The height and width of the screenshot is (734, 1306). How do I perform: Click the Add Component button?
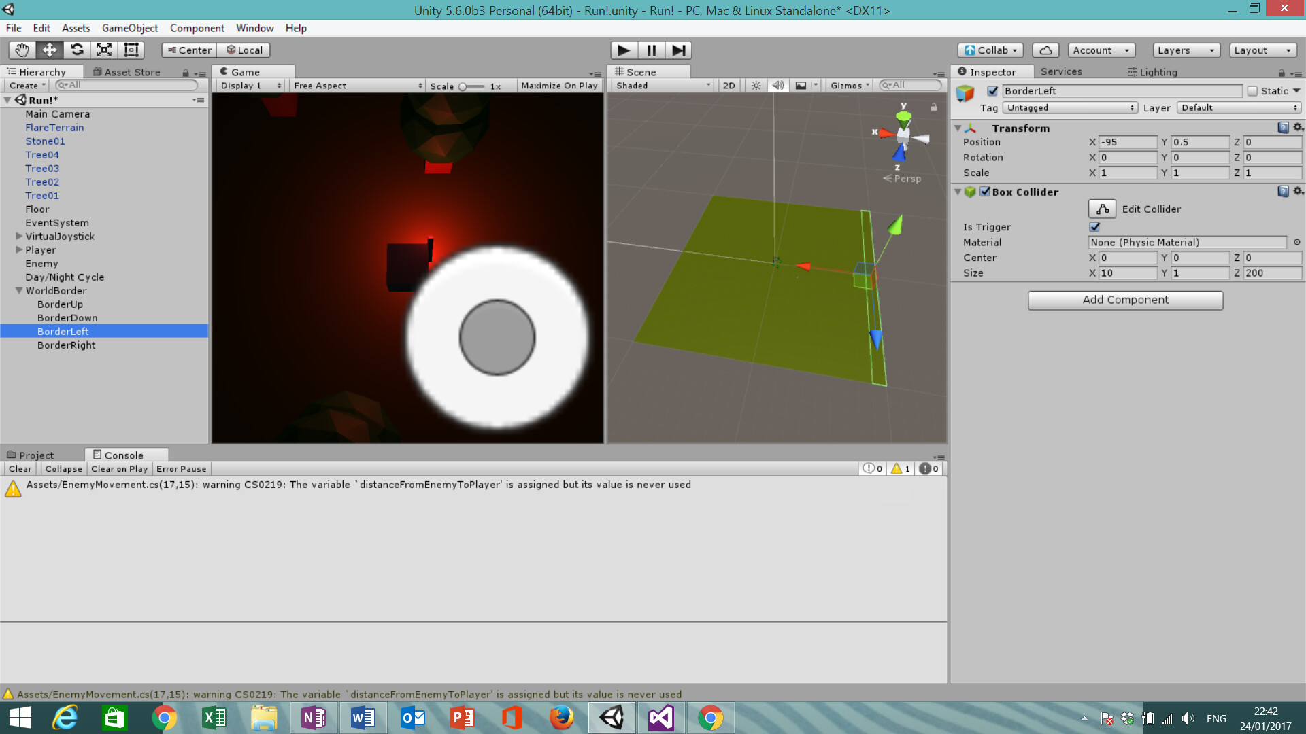coord(1125,300)
